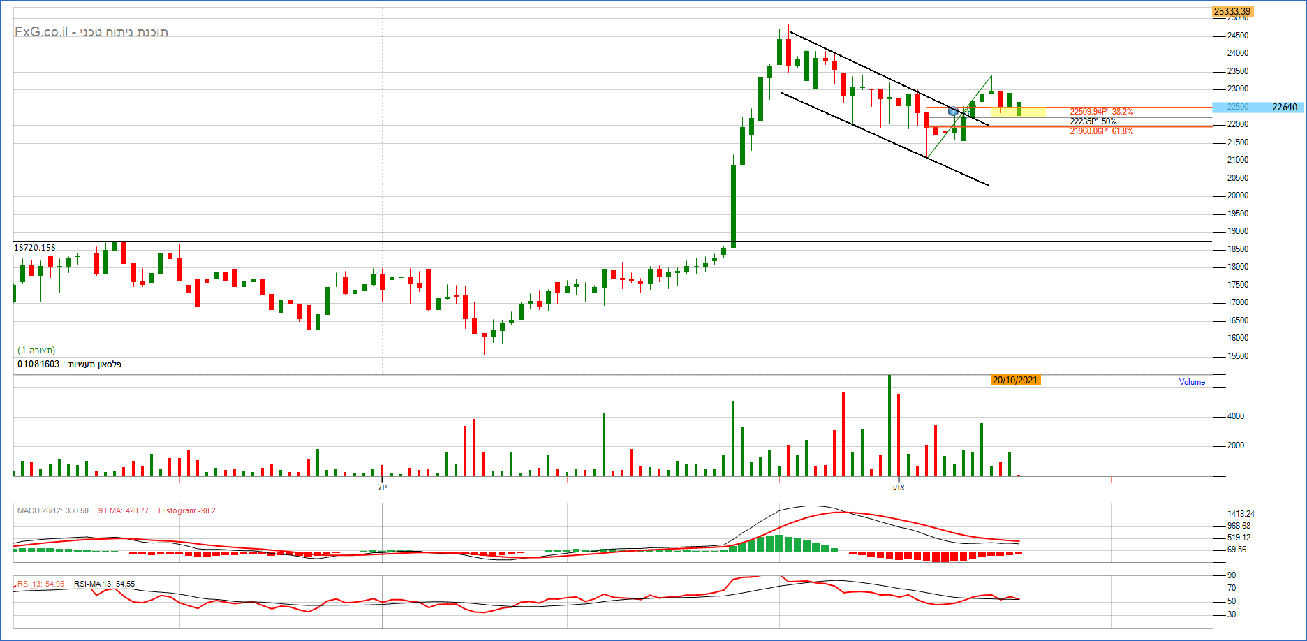The height and width of the screenshot is (641, 1307).
Task: Click the MACD 26/12 indicator label
Action: coord(53,511)
